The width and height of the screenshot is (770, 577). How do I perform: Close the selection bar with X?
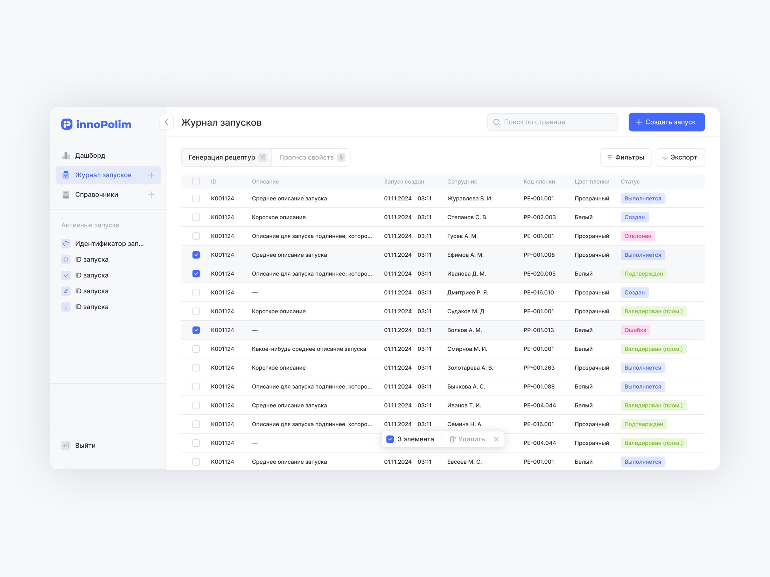click(x=496, y=439)
